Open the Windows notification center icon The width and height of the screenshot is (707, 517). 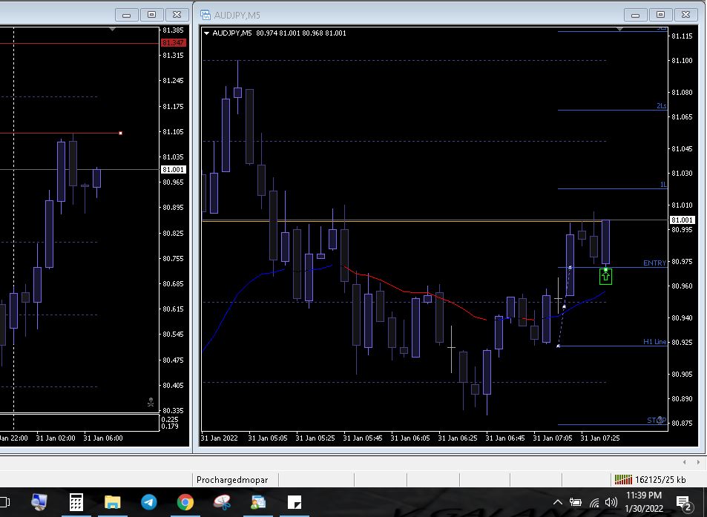[x=684, y=503]
